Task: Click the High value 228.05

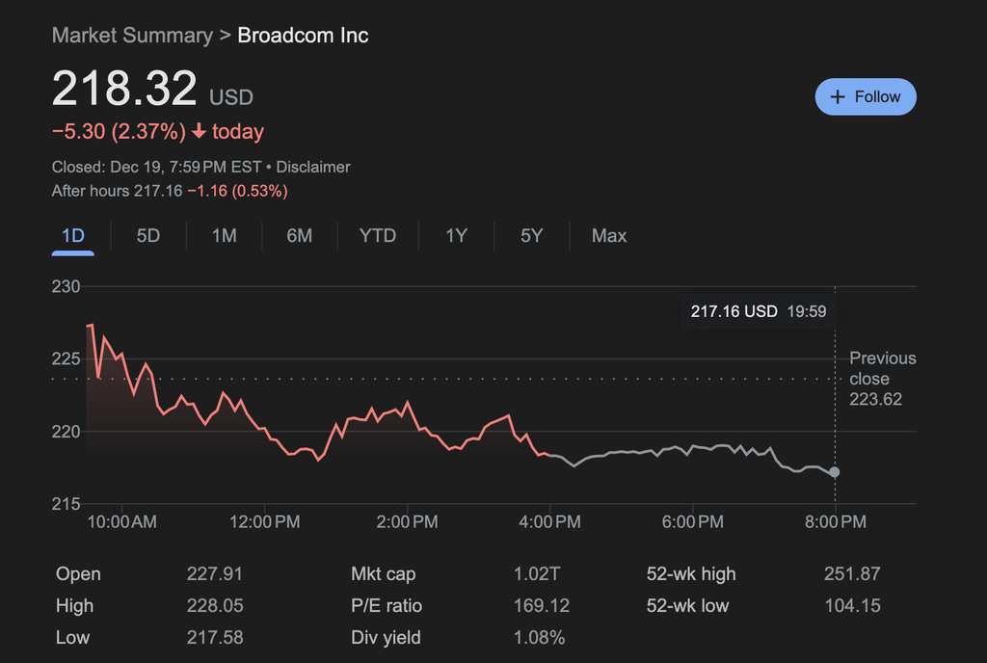Action: [x=215, y=606]
